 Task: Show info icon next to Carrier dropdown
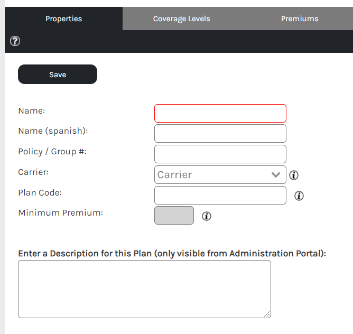(x=294, y=175)
